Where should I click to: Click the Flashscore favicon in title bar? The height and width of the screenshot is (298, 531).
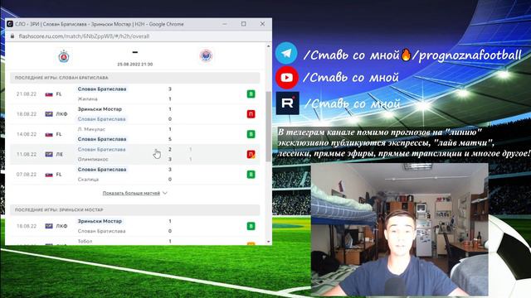tap(10, 24)
